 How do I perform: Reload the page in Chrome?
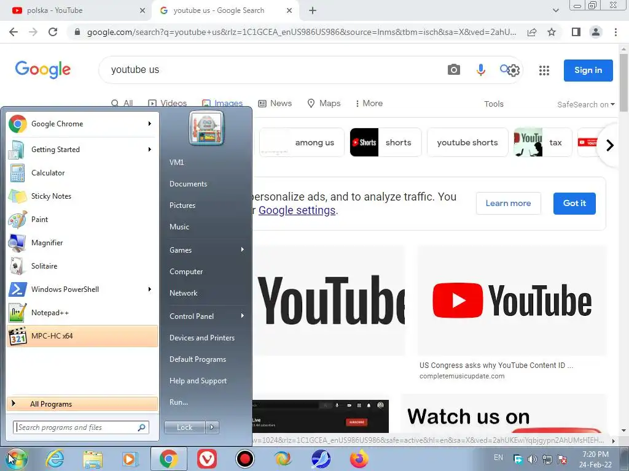coord(53,32)
